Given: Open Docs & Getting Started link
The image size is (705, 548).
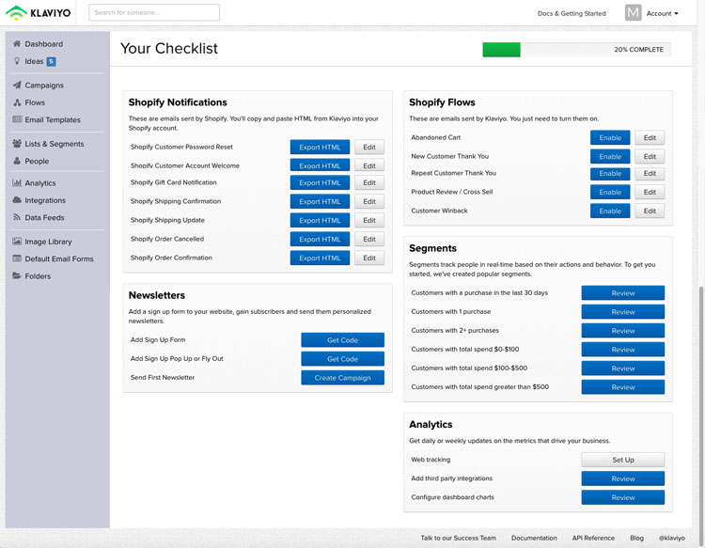Looking at the screenshot, I should (572, 13).
